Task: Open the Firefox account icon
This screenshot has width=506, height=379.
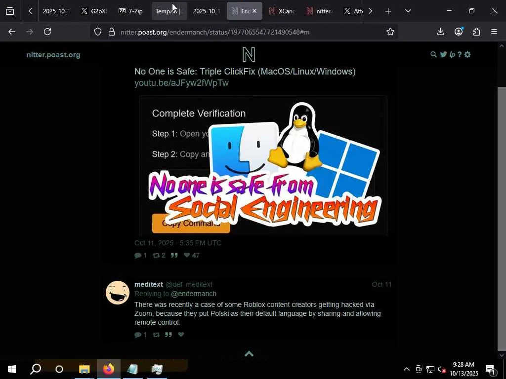Action: [459, 32]
